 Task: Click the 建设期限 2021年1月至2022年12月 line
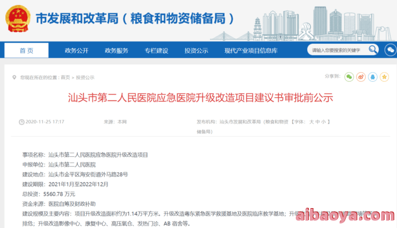65,184
